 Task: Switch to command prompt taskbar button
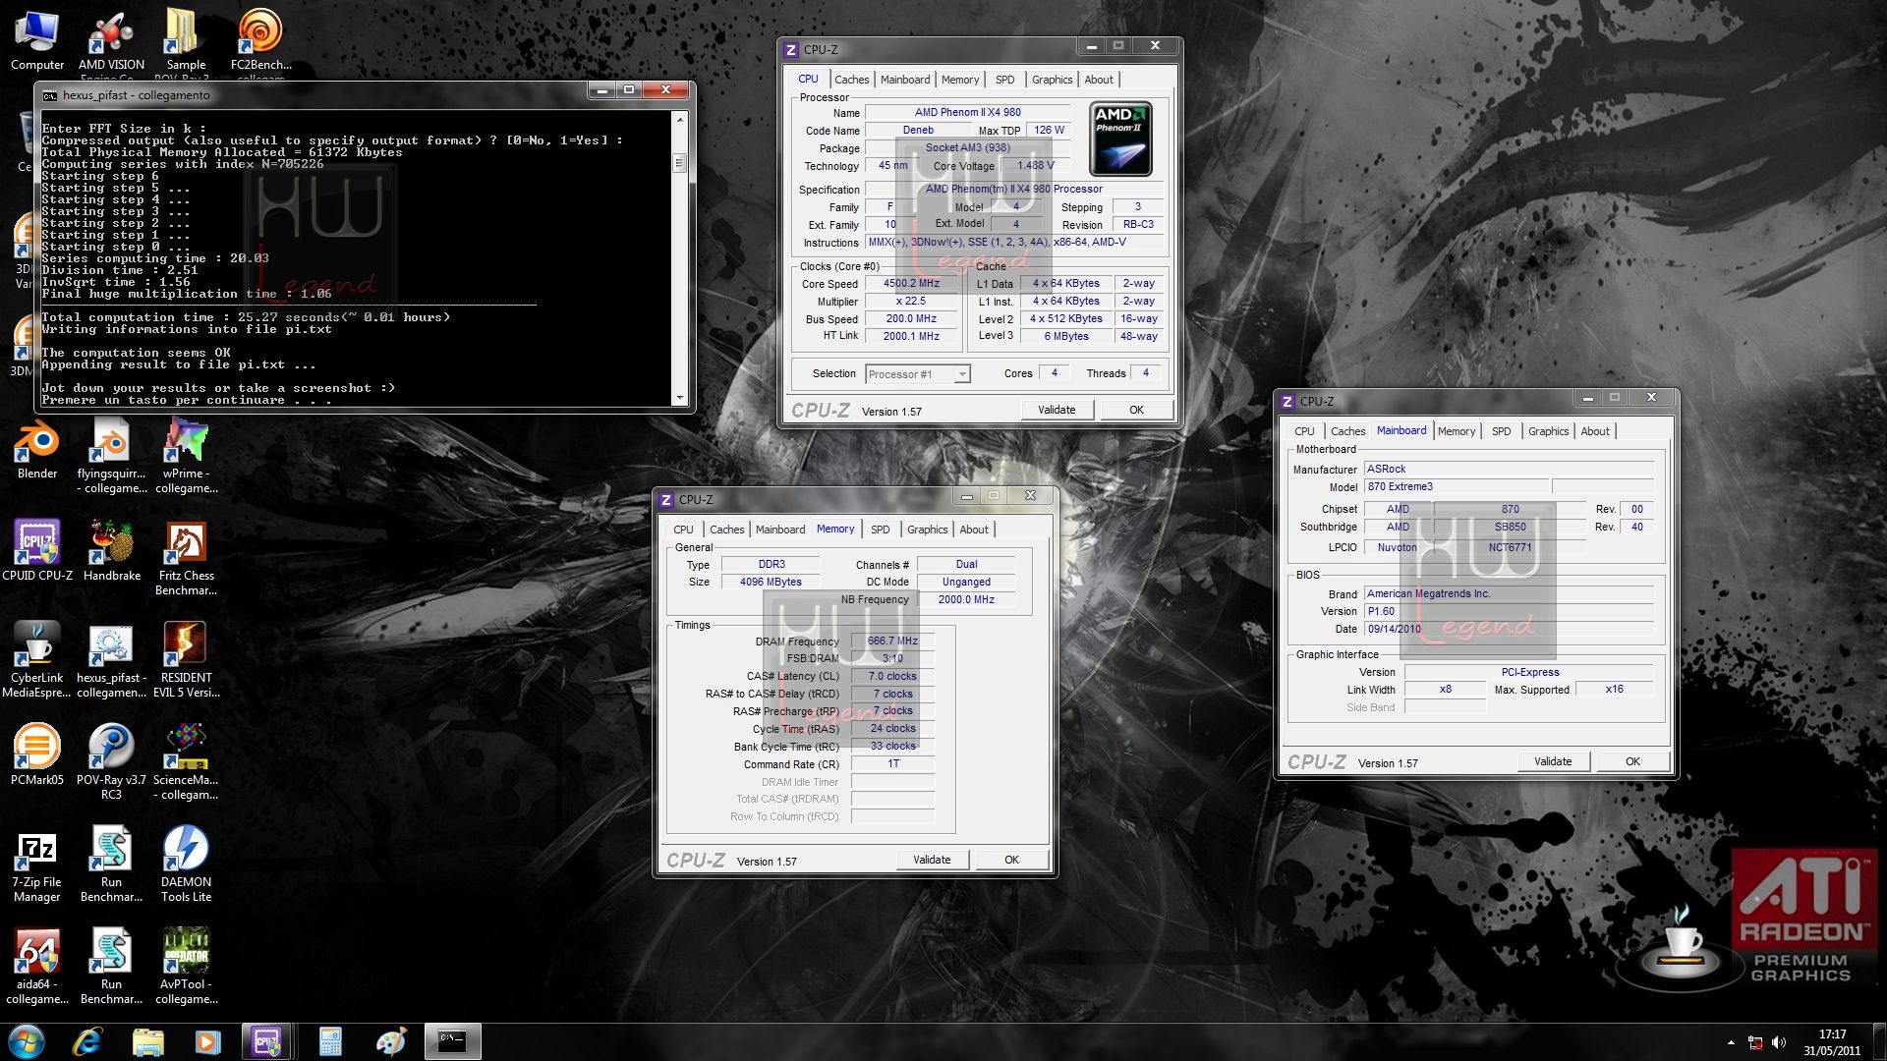pyautogui.click(x=452, y=1041)
